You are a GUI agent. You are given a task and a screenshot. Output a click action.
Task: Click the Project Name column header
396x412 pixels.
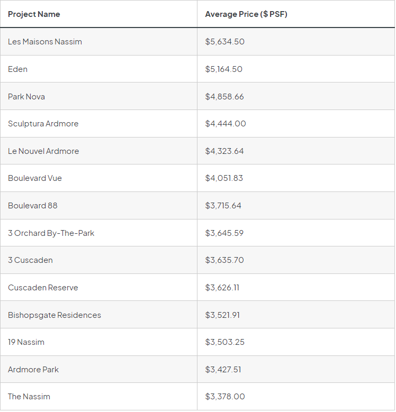pyautogui.click(x=34, y=14)
